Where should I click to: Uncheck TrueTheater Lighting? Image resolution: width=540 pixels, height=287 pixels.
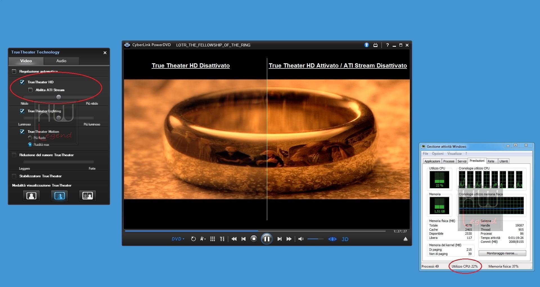[22, 111]
